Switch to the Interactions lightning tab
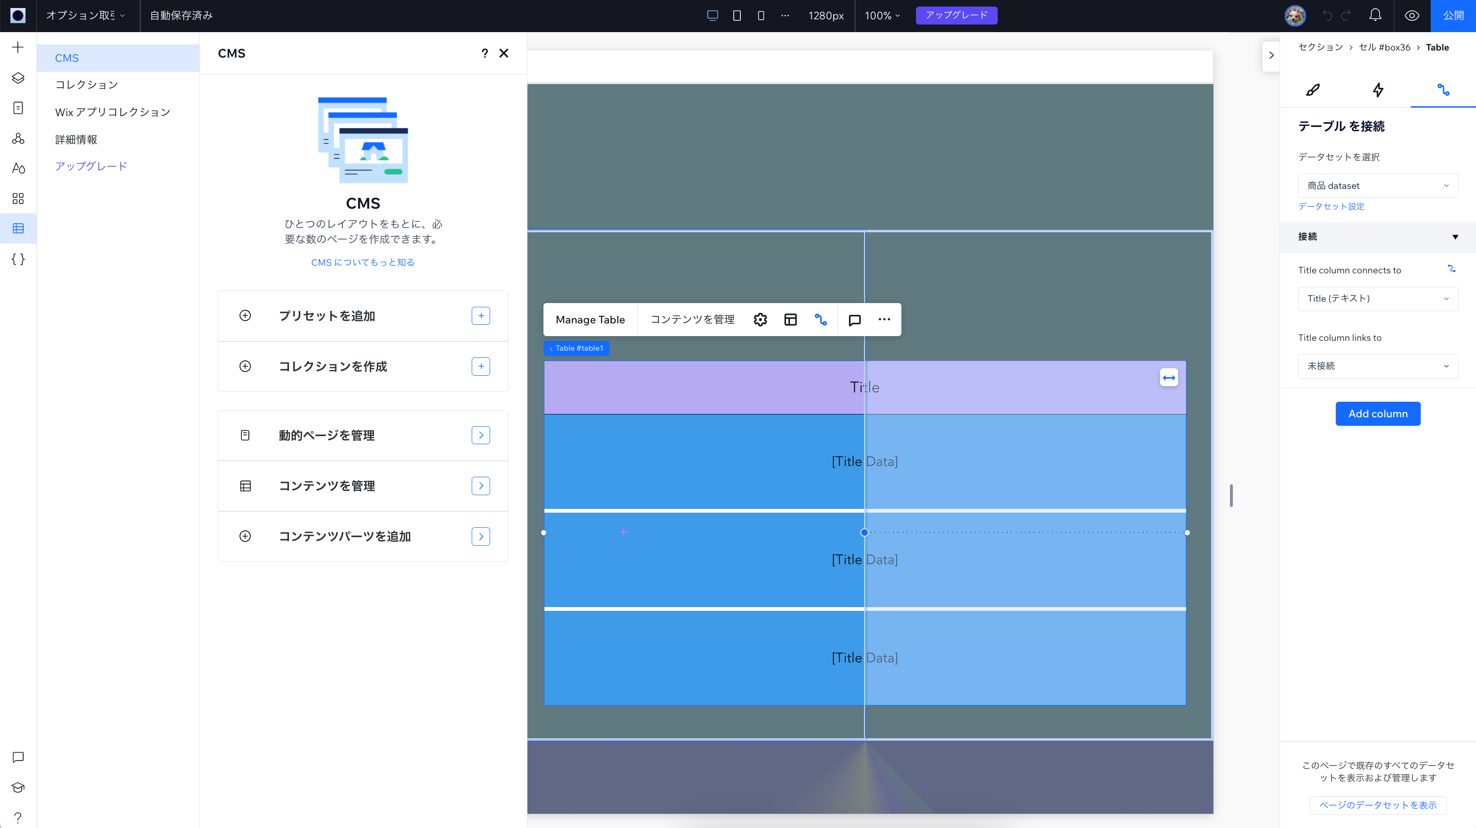 (x=1378, y=90)
